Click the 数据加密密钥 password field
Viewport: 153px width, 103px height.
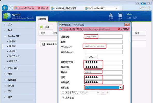(x=104, y=62)
